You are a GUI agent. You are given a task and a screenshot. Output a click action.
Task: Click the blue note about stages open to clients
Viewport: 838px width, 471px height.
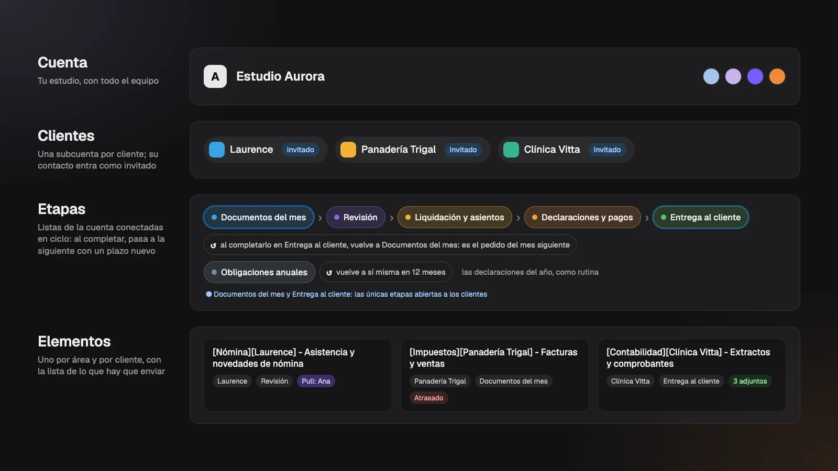point(346,294)
